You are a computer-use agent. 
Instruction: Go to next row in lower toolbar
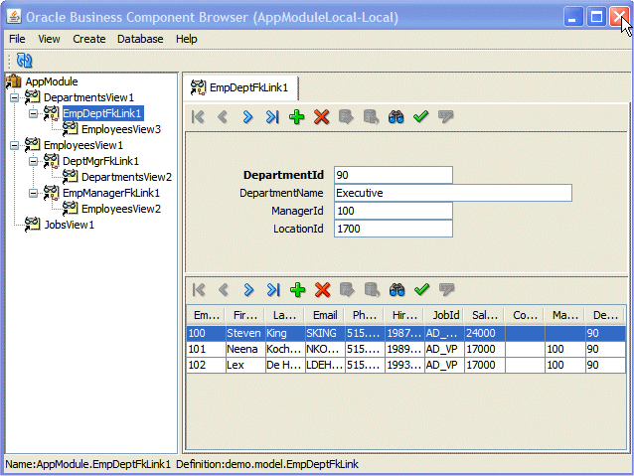(248, 290)
